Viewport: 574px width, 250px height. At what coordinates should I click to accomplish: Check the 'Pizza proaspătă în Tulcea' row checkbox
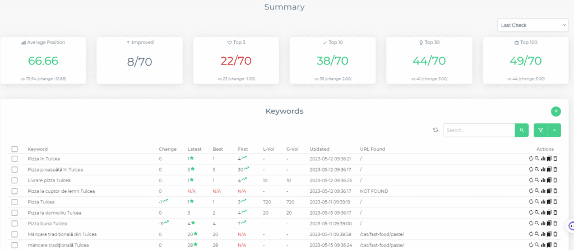(15, 169)
